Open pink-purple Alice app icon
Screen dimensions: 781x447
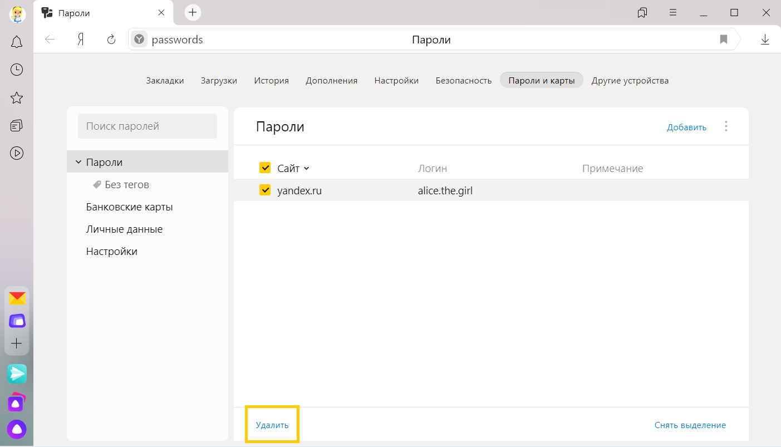tap(17, 402)
